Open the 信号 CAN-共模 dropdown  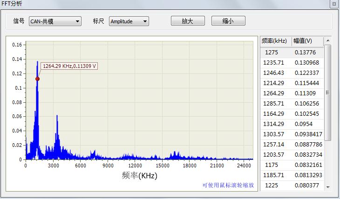55,21
